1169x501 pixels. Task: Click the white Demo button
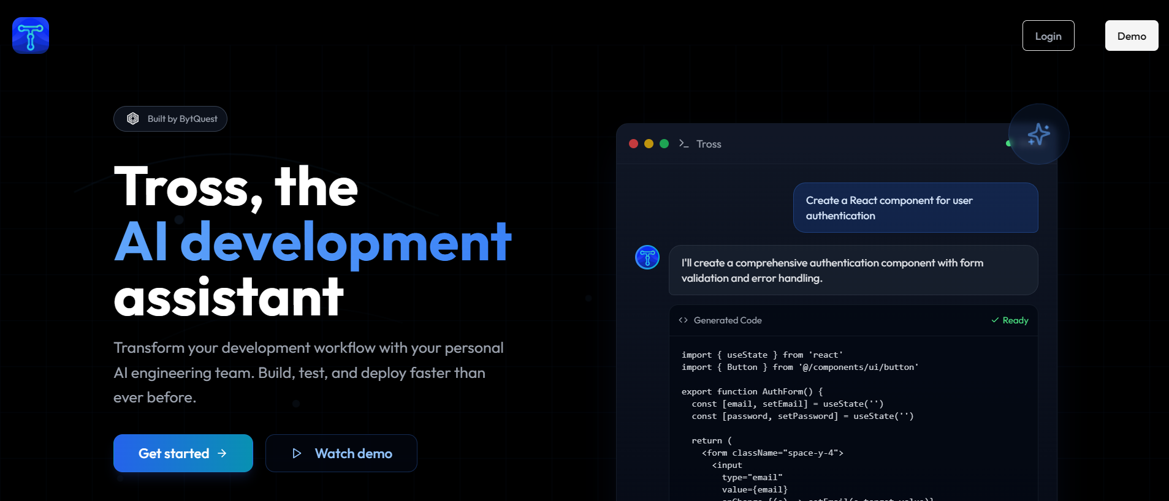point(1132,36)
